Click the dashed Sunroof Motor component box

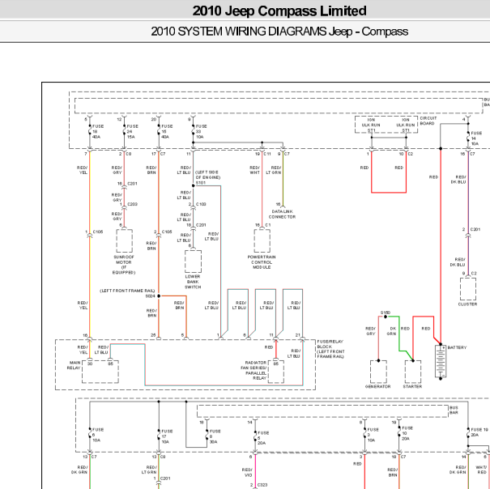pos(124,241)
